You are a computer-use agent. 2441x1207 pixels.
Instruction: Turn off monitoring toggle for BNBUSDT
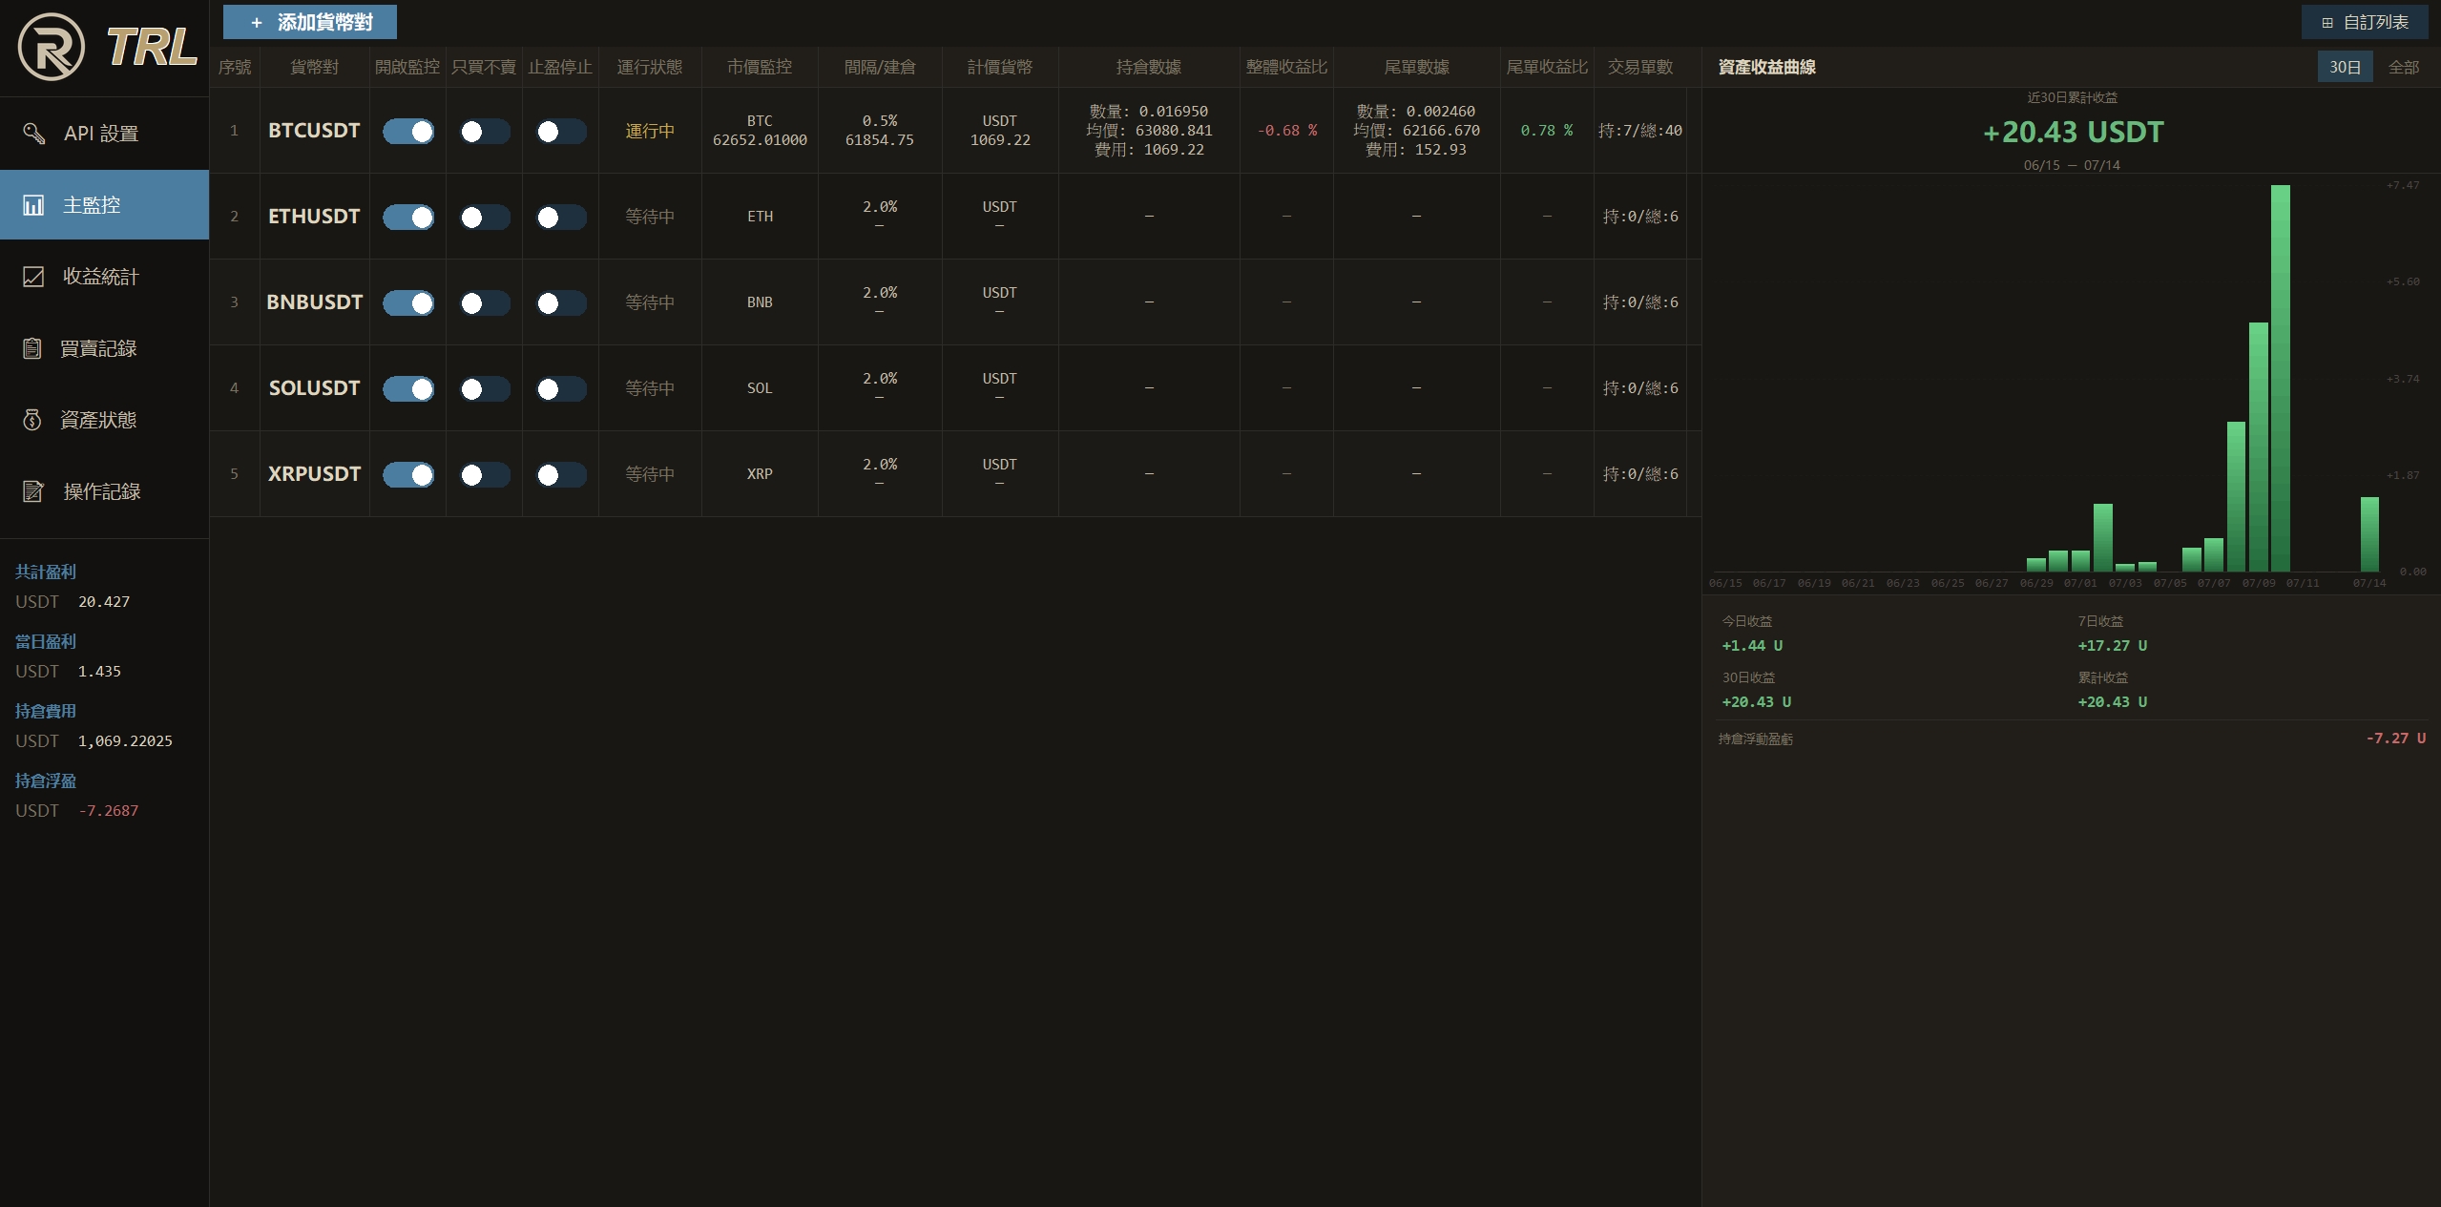[408, 303]
